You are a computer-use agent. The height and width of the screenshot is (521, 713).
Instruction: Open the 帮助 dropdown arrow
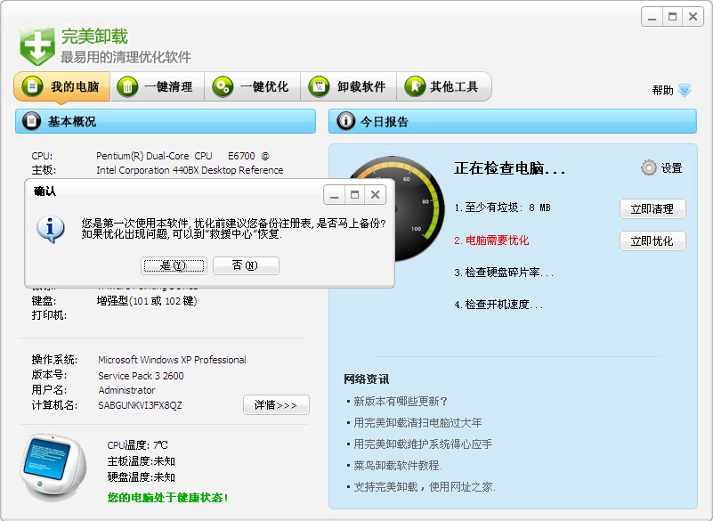(x=685, y=90)
